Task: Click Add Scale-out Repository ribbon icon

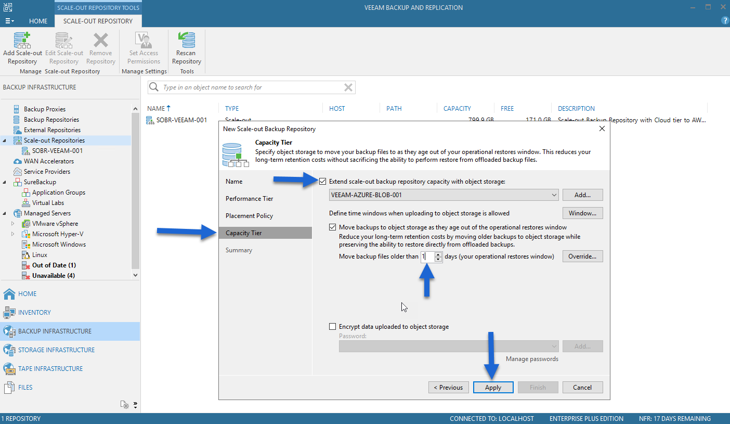Action: point(22,40)
